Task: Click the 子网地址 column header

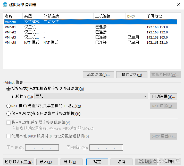Action: [x=161, y=16]
